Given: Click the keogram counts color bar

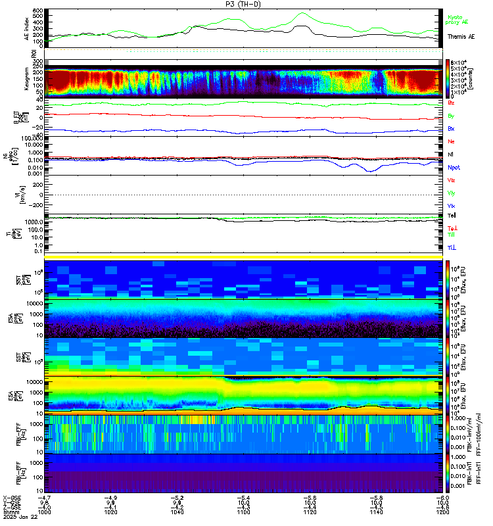Looking at the screenshot, I should click(448, 78).
